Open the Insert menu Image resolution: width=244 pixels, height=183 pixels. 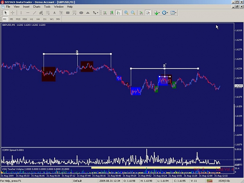point(26,7)
